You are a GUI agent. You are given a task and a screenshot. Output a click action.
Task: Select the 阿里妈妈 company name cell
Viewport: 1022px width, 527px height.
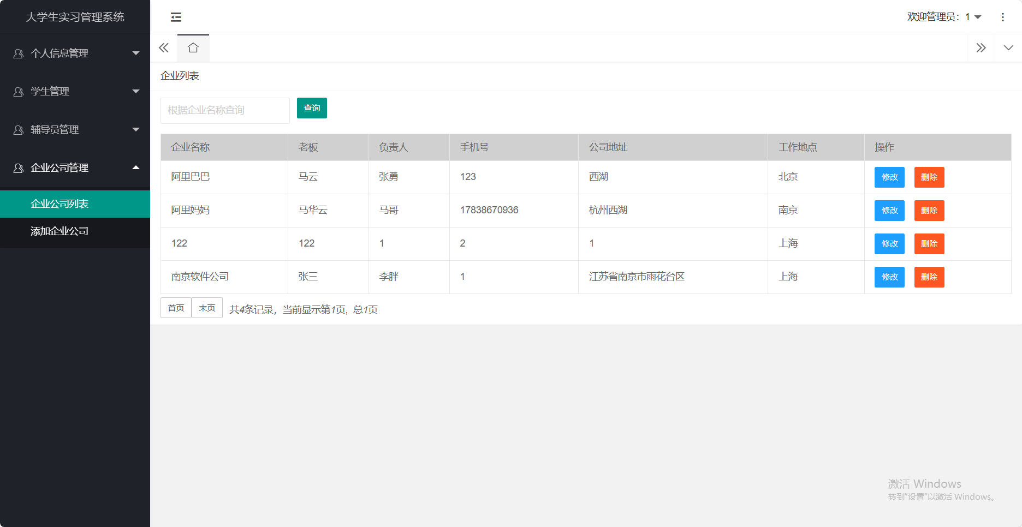pos(224,211)
